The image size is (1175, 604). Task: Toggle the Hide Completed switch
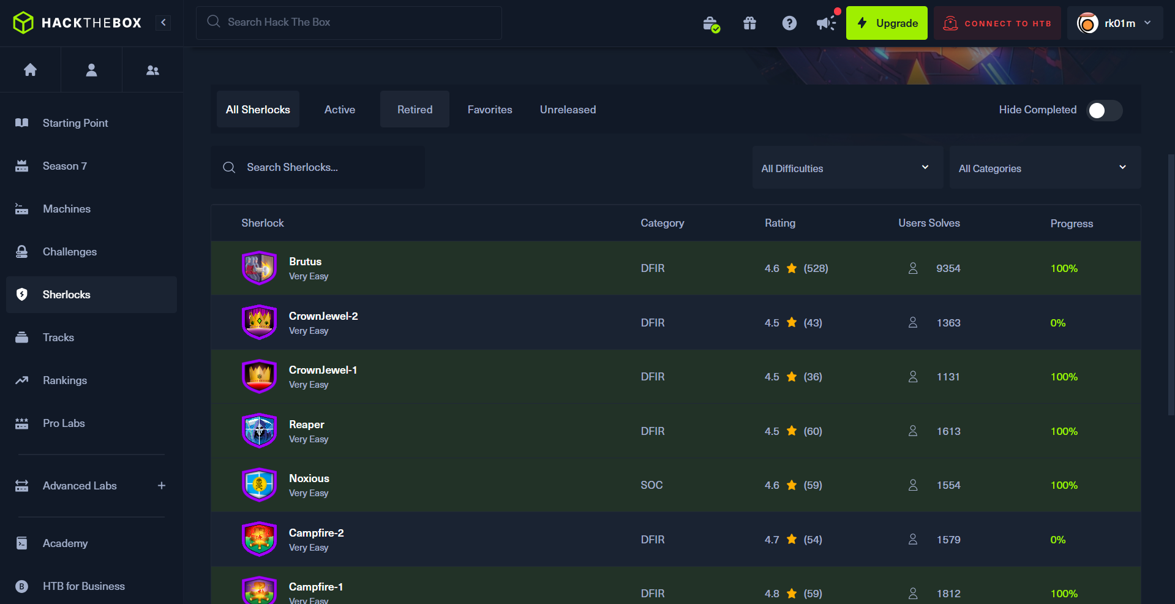point(1104,110)
